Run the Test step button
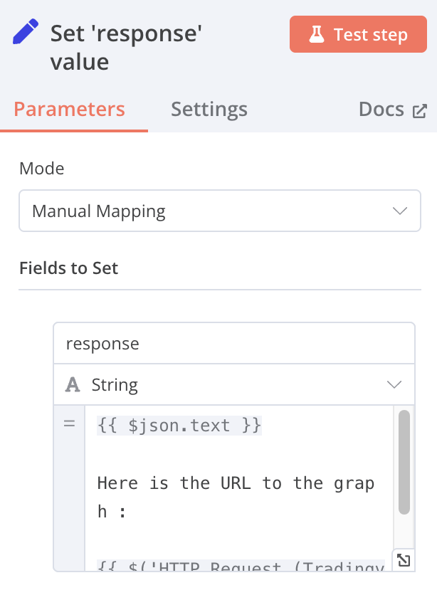 358,35
